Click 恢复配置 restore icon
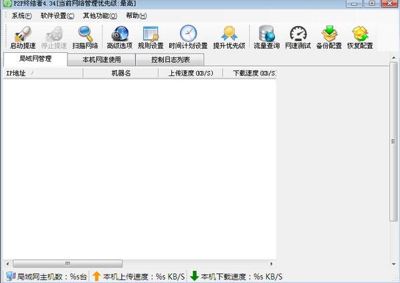The width and height of the screenshot is (400, 283). point(361,33)
